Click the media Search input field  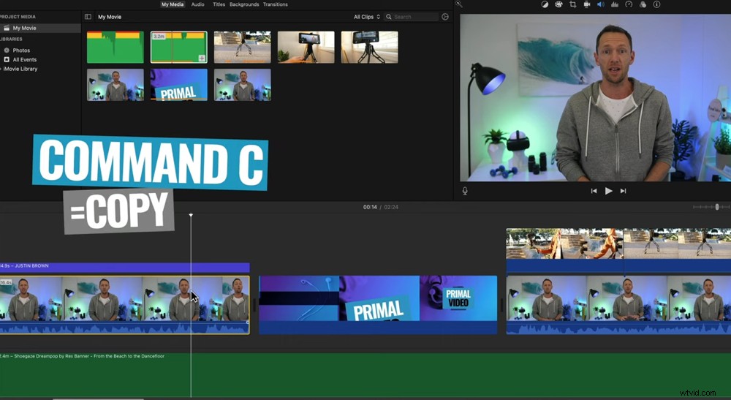(412, 17)
